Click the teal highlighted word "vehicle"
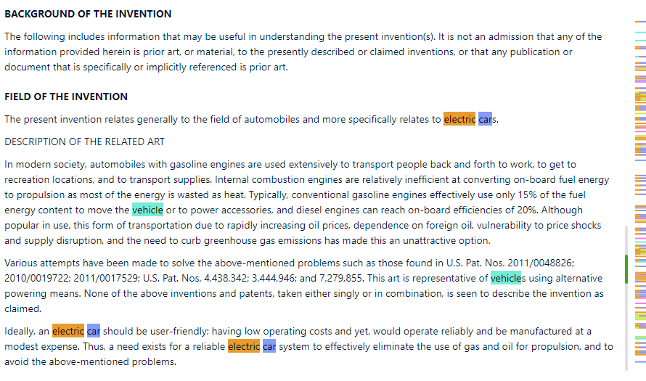The height and width of the screenshot is (381, 646). pos(147,210)
